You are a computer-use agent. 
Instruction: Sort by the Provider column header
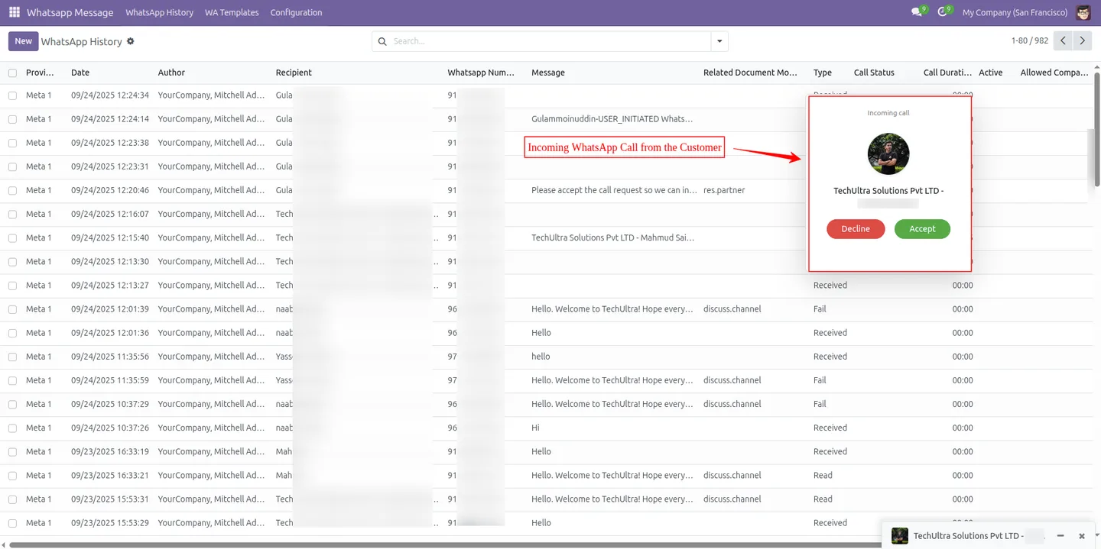[40, 73]
